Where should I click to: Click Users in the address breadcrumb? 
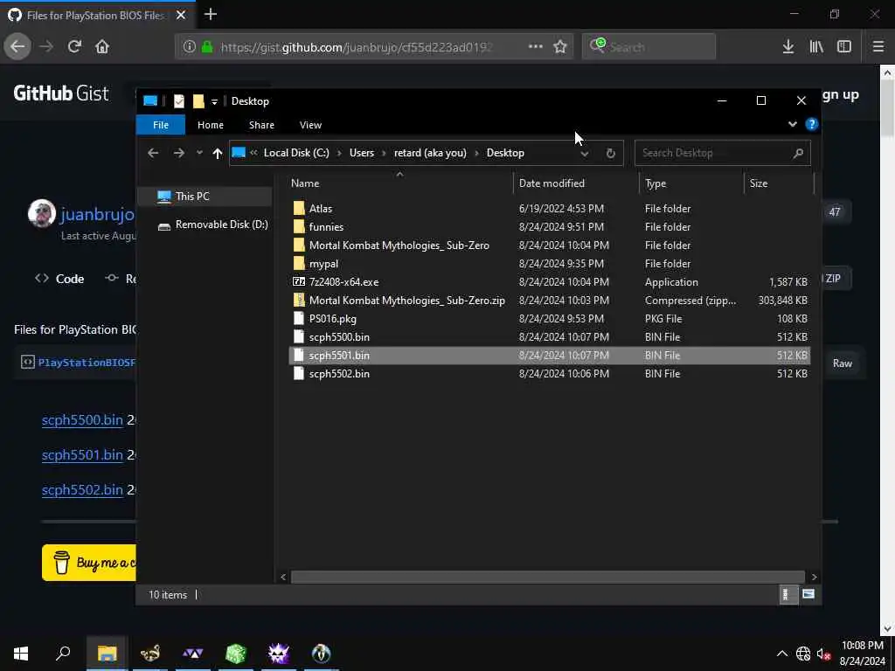click(x=362, y=153)
